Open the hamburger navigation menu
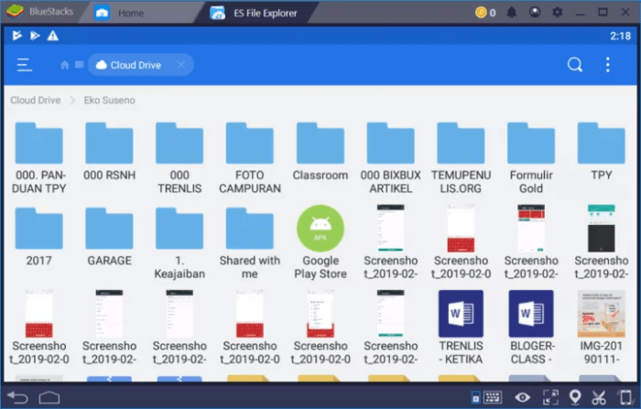The height and width of the screenshot is (409, 641). click(x=24, y=65)
